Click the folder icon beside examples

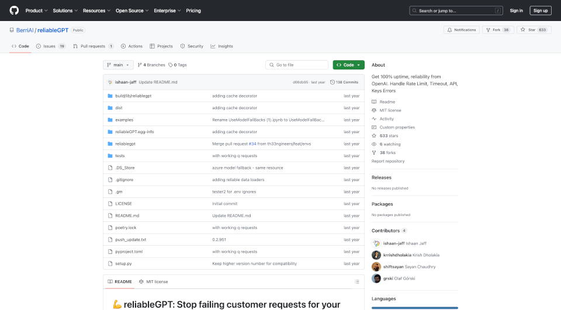click(110, 120)
